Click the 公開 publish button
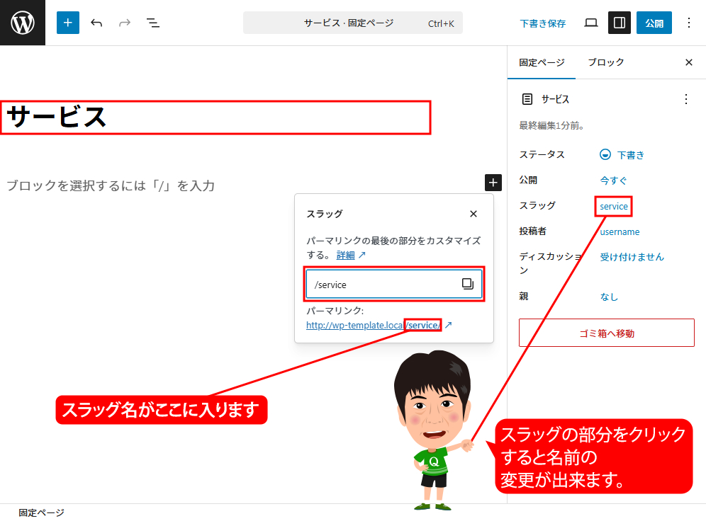This screenshot has height=521, width=706. click(654, 23)
